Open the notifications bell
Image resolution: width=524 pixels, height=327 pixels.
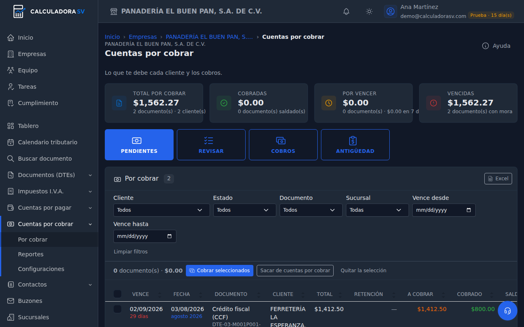(346, 11)
